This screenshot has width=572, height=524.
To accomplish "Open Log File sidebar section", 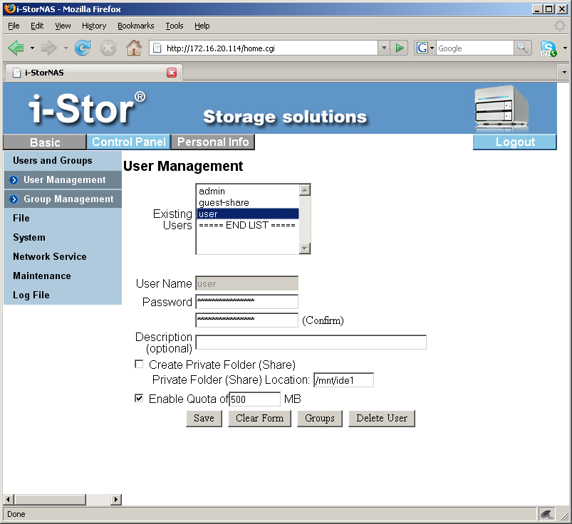I will click(x=31, y=295).
